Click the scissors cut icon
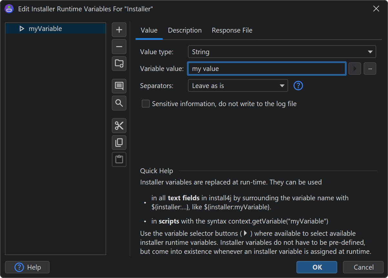The width and height of the screenshot is (388, 278). pyautogui.click(x=119, y=126)
